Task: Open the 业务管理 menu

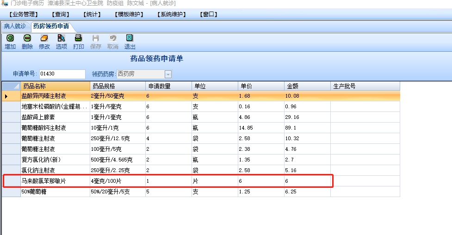Action: (x=23, y=14)
